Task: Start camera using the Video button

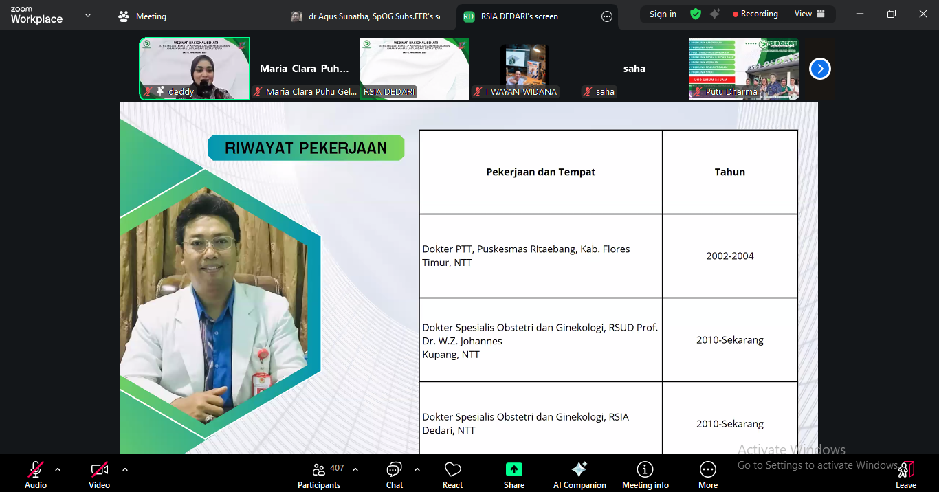Action: click(99, 473)
